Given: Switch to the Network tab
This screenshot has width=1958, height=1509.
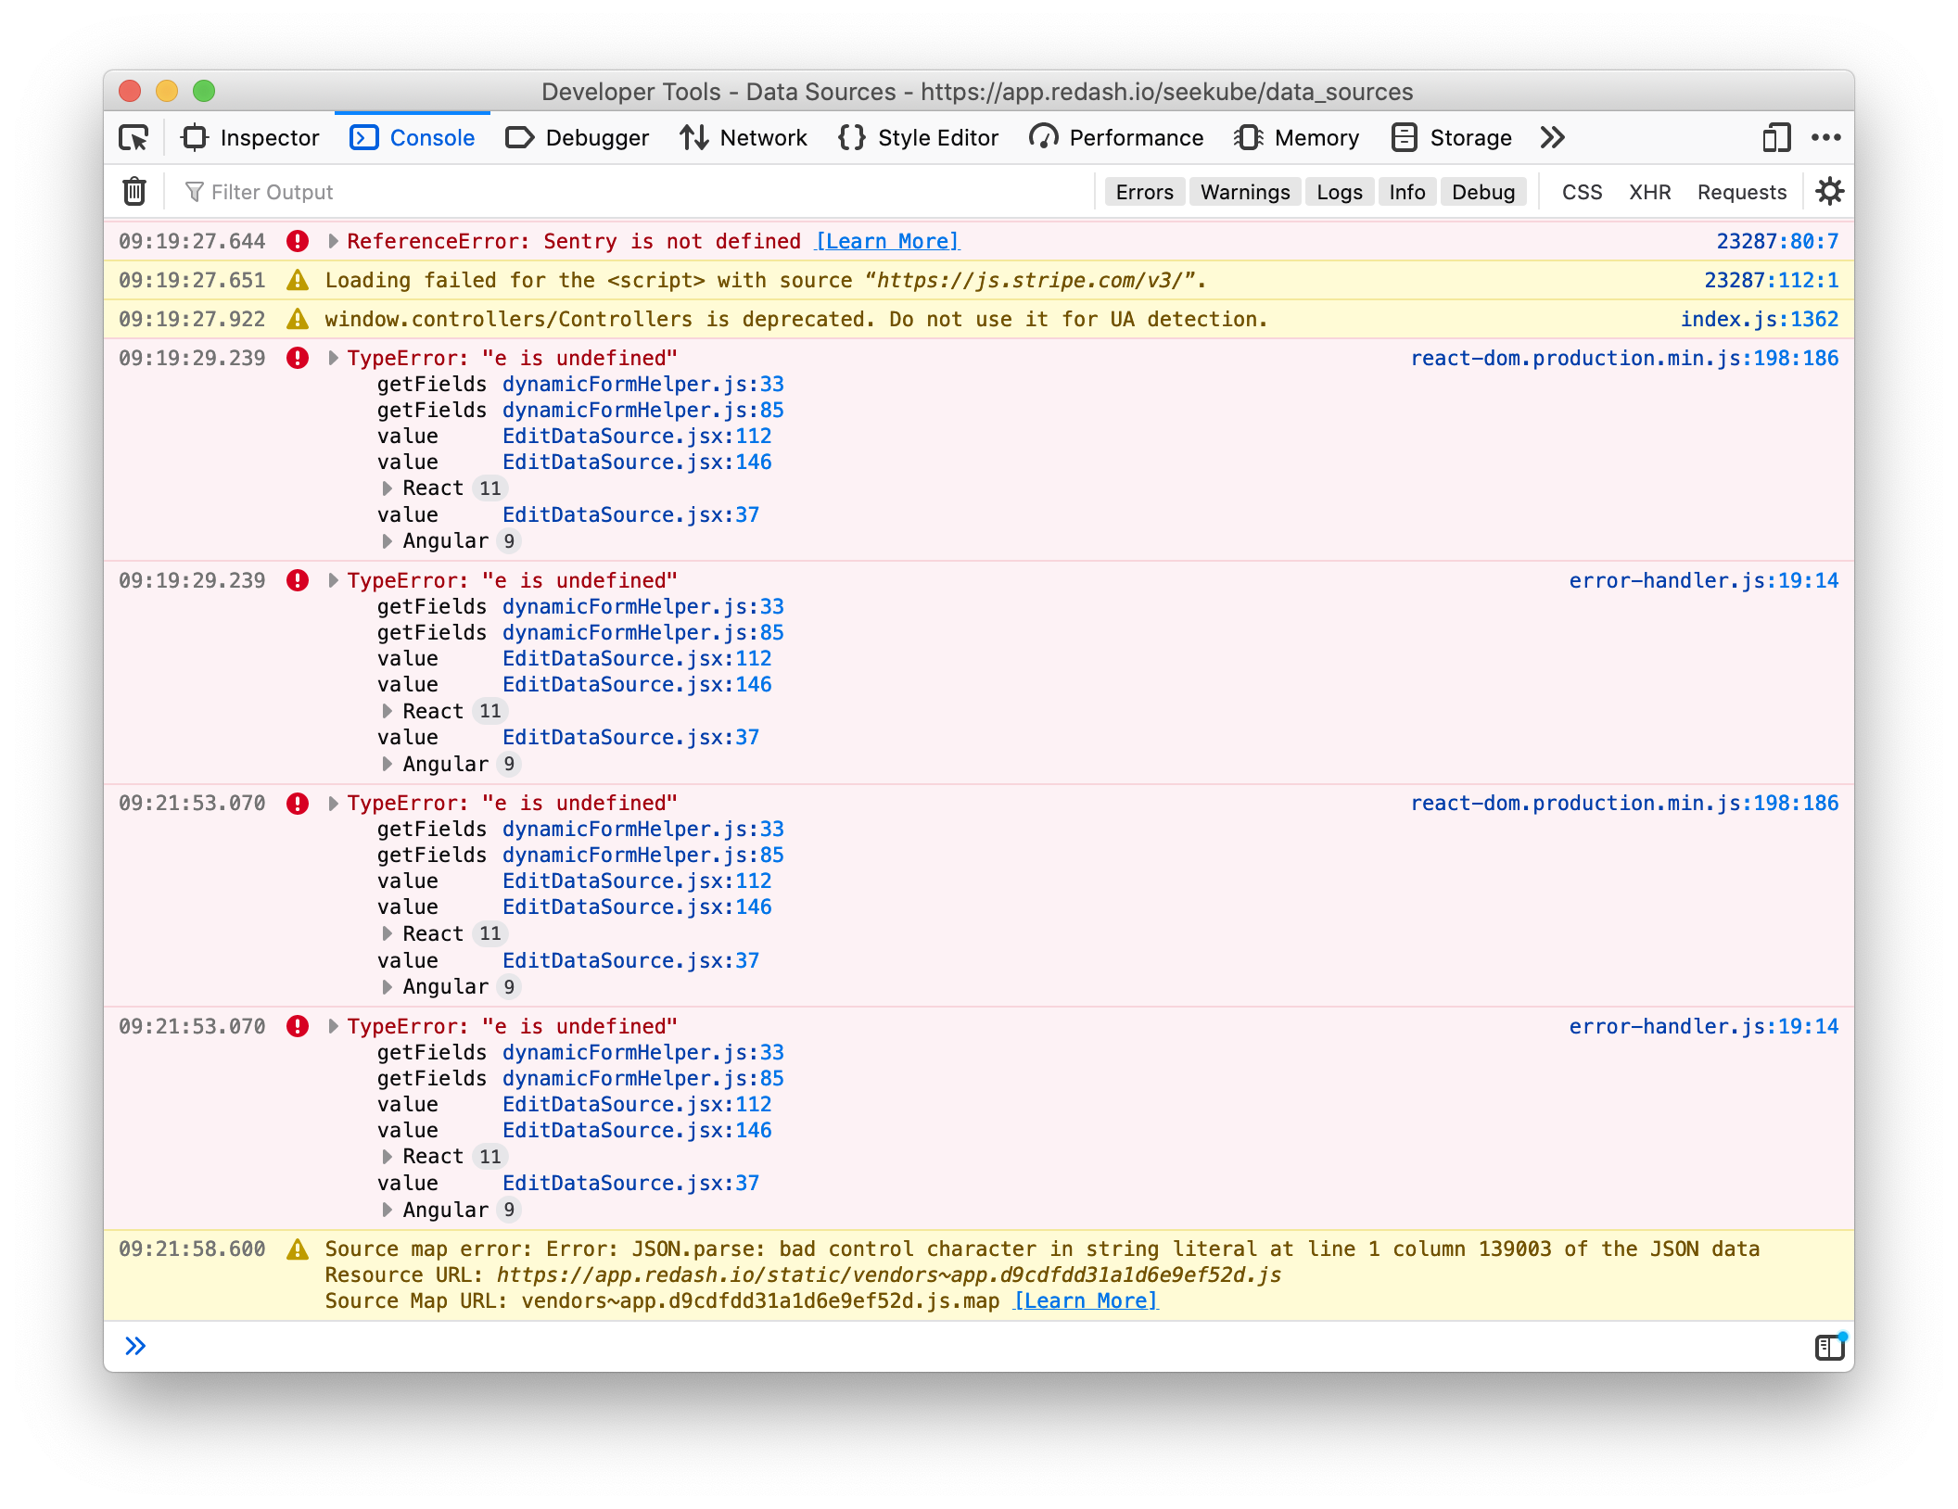Looking at the screenshot, I should coord(744,138).
